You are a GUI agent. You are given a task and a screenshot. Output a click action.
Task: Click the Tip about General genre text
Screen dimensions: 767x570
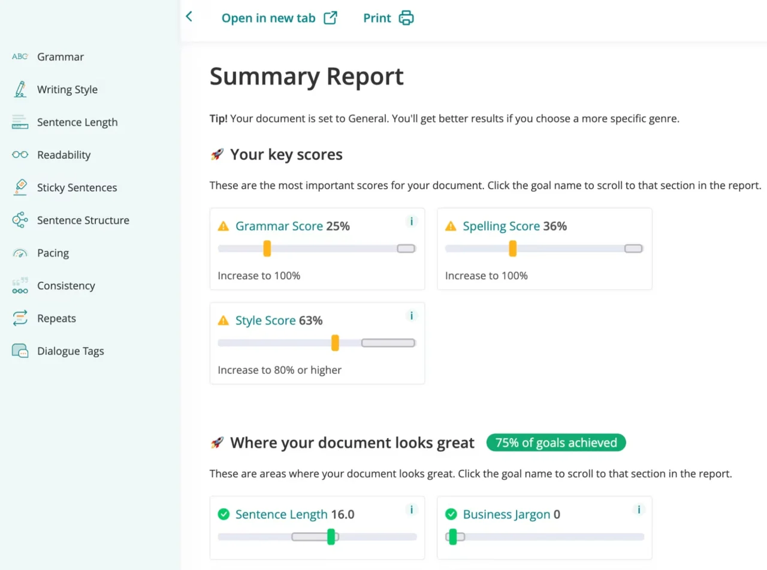tap(444, 119)
